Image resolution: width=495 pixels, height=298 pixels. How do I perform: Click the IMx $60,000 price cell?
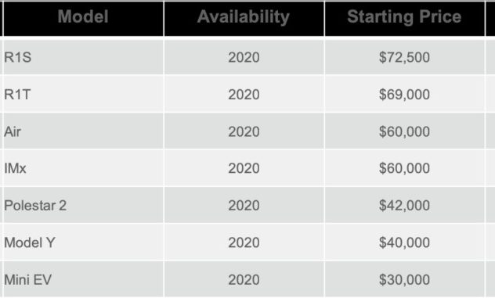404,168
